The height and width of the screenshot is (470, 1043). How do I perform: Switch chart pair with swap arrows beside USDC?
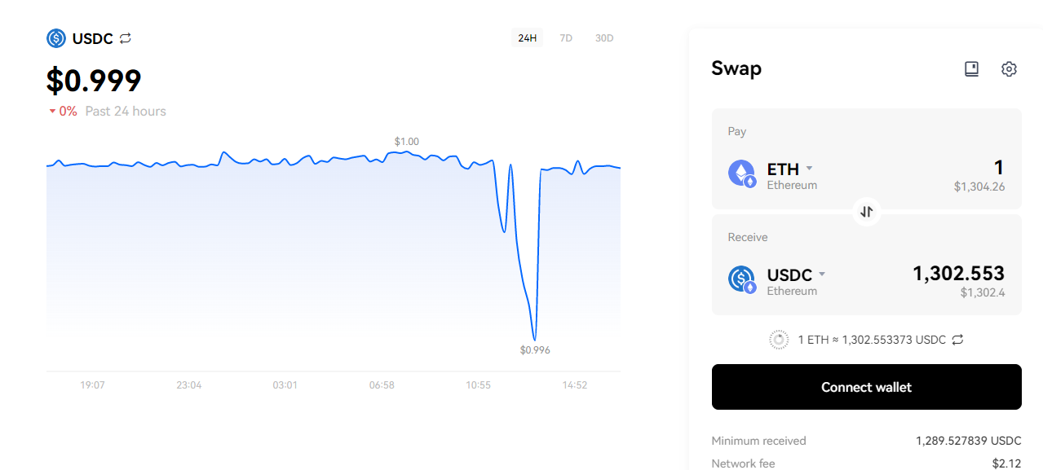click(x=125, y=38)
